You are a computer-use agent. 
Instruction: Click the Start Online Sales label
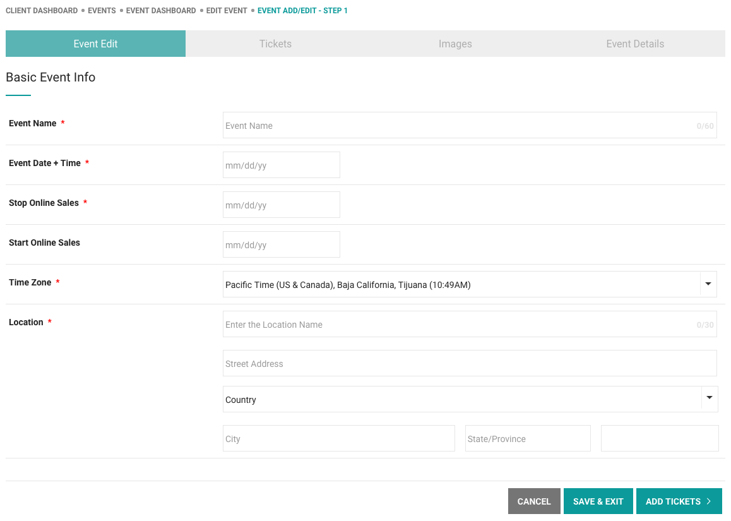[x=44, y=243]
